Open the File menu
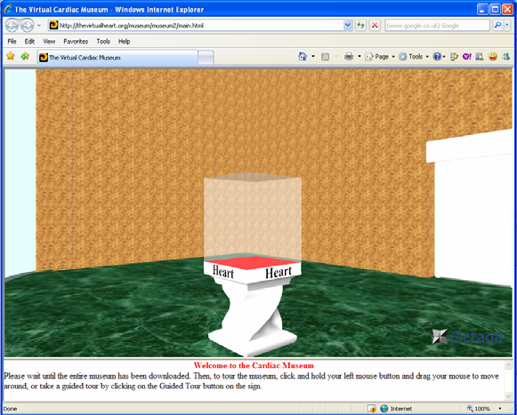 [12, 42]
